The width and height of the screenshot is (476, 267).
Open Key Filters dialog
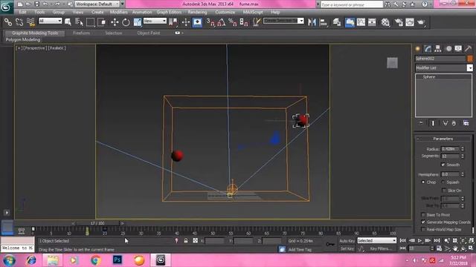tap(380, 248)
